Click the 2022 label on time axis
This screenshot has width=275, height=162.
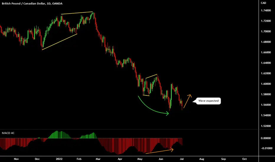click(59, 159)
